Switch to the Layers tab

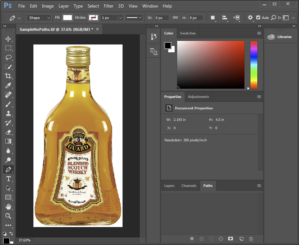(169, 185)
